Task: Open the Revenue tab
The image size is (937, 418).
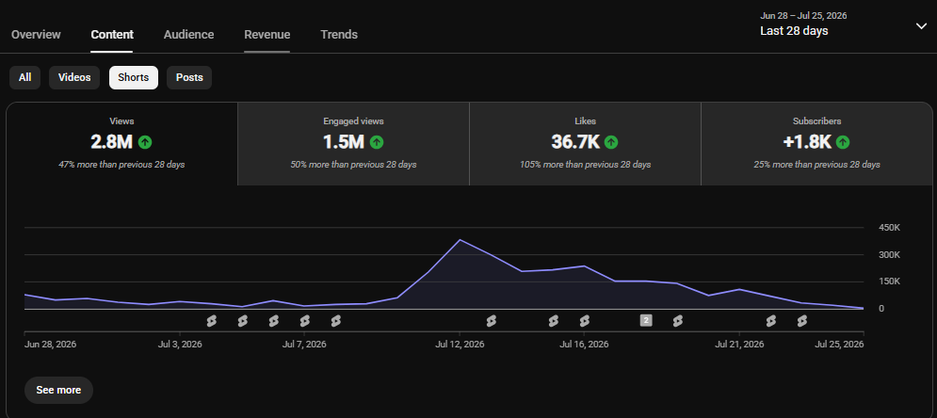Action: pos(267,35)
